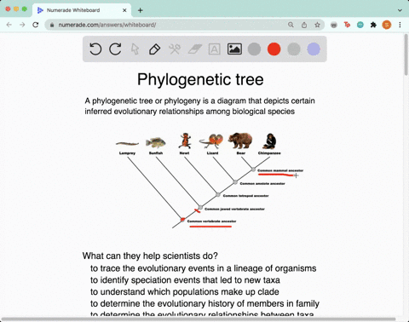Select the text box tool
Image resolution: width=409 pixels, height=322 pixels.
coord(215,49)
